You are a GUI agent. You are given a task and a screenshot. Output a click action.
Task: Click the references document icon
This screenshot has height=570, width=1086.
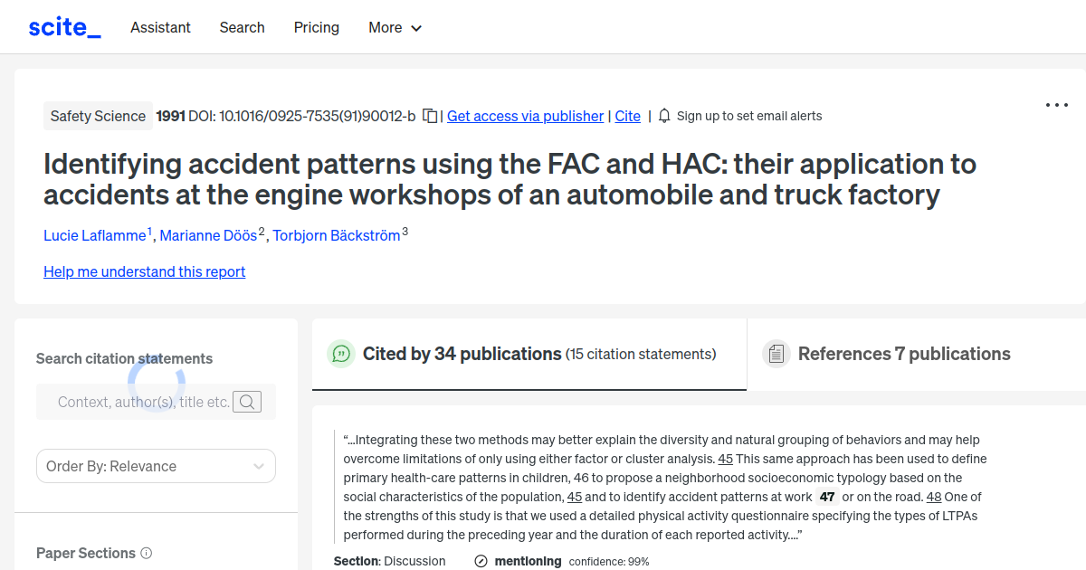pos(776,353)
